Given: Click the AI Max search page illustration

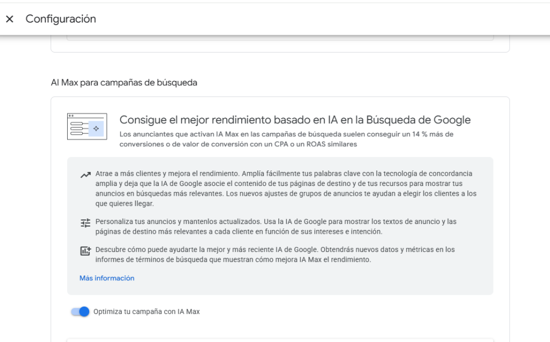Looking at the screenshot, I should [x=87, y=127].
